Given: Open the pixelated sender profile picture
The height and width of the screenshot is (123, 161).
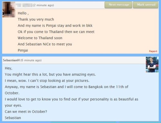Looking at the screenshot, I should (x=9, y=9).
